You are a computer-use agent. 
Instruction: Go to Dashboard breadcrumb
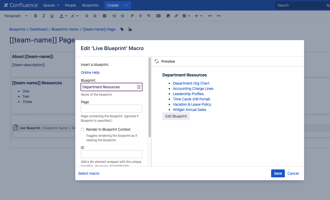click(x=39, y=29)
